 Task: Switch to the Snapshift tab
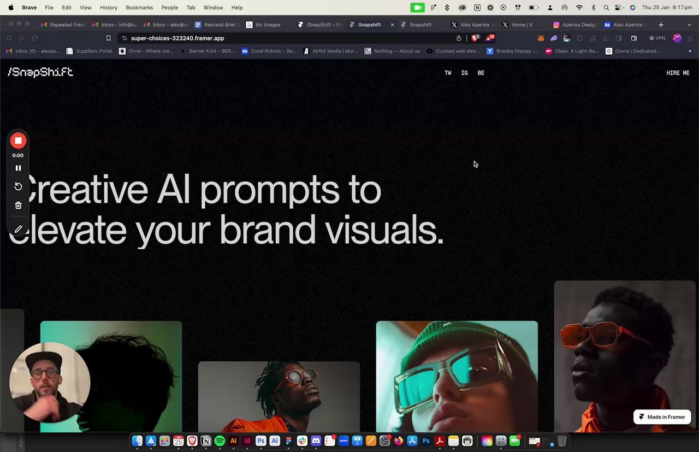[420, 25]
